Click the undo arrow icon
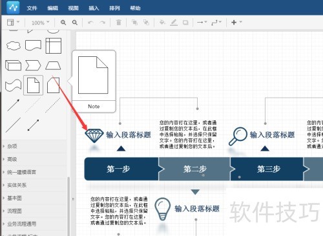Viewport: 323px width, 236px height. (90, 23)
